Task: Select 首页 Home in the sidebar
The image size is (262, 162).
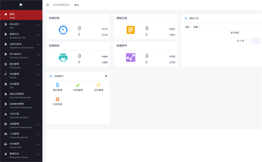Action: pos(21,15)
